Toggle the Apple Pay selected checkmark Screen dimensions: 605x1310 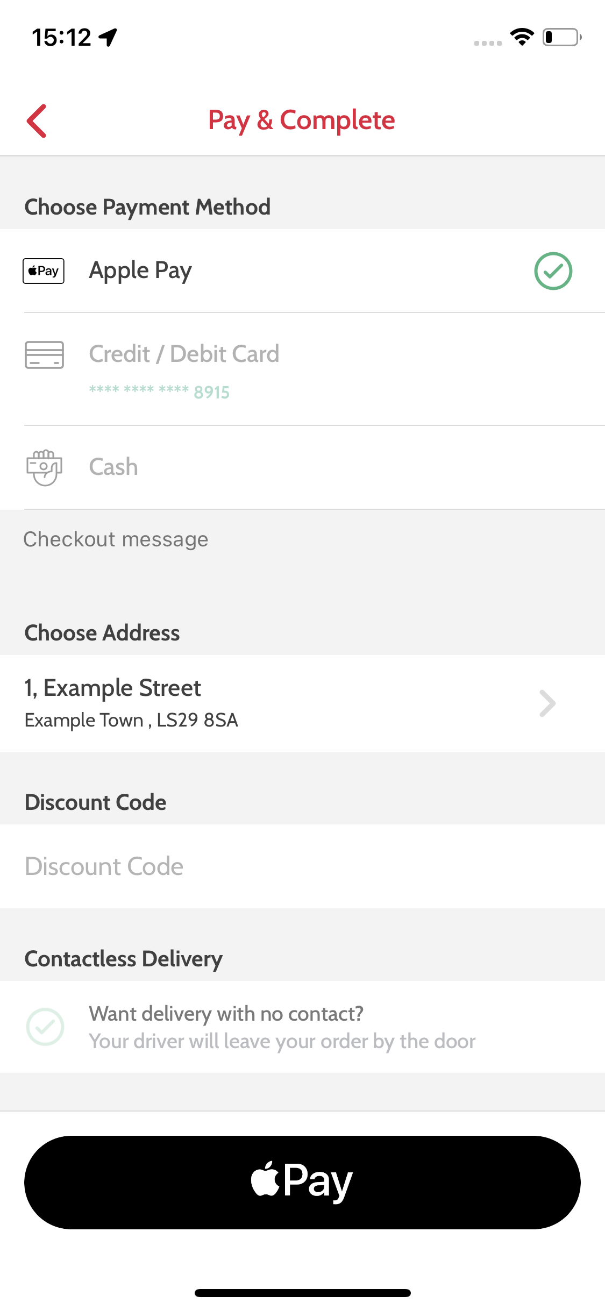pos(553,271)
